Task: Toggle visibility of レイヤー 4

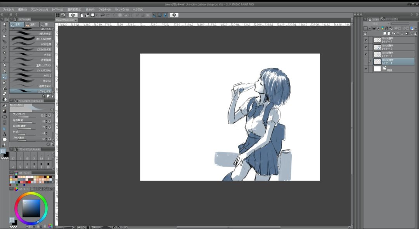Action: click(x=366, y=62)
